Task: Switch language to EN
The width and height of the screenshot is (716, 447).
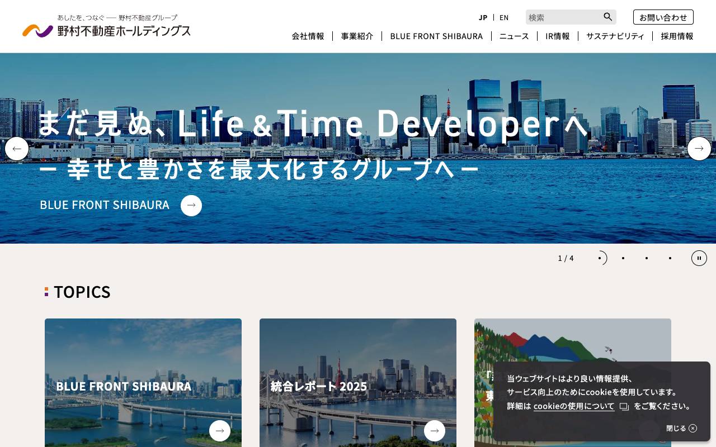Action: (x=504, y=17)
